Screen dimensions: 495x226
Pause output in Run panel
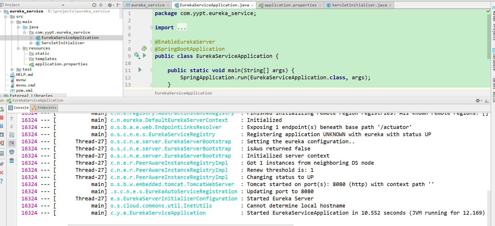click(x=2, y=126)
